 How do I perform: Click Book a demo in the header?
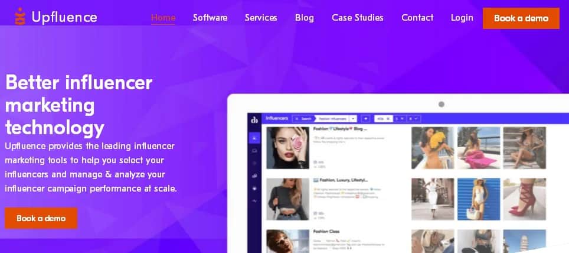pyautogui.click(x=521, y=18)
